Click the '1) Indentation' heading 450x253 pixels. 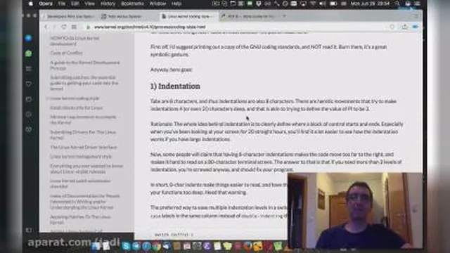(175, 86)
